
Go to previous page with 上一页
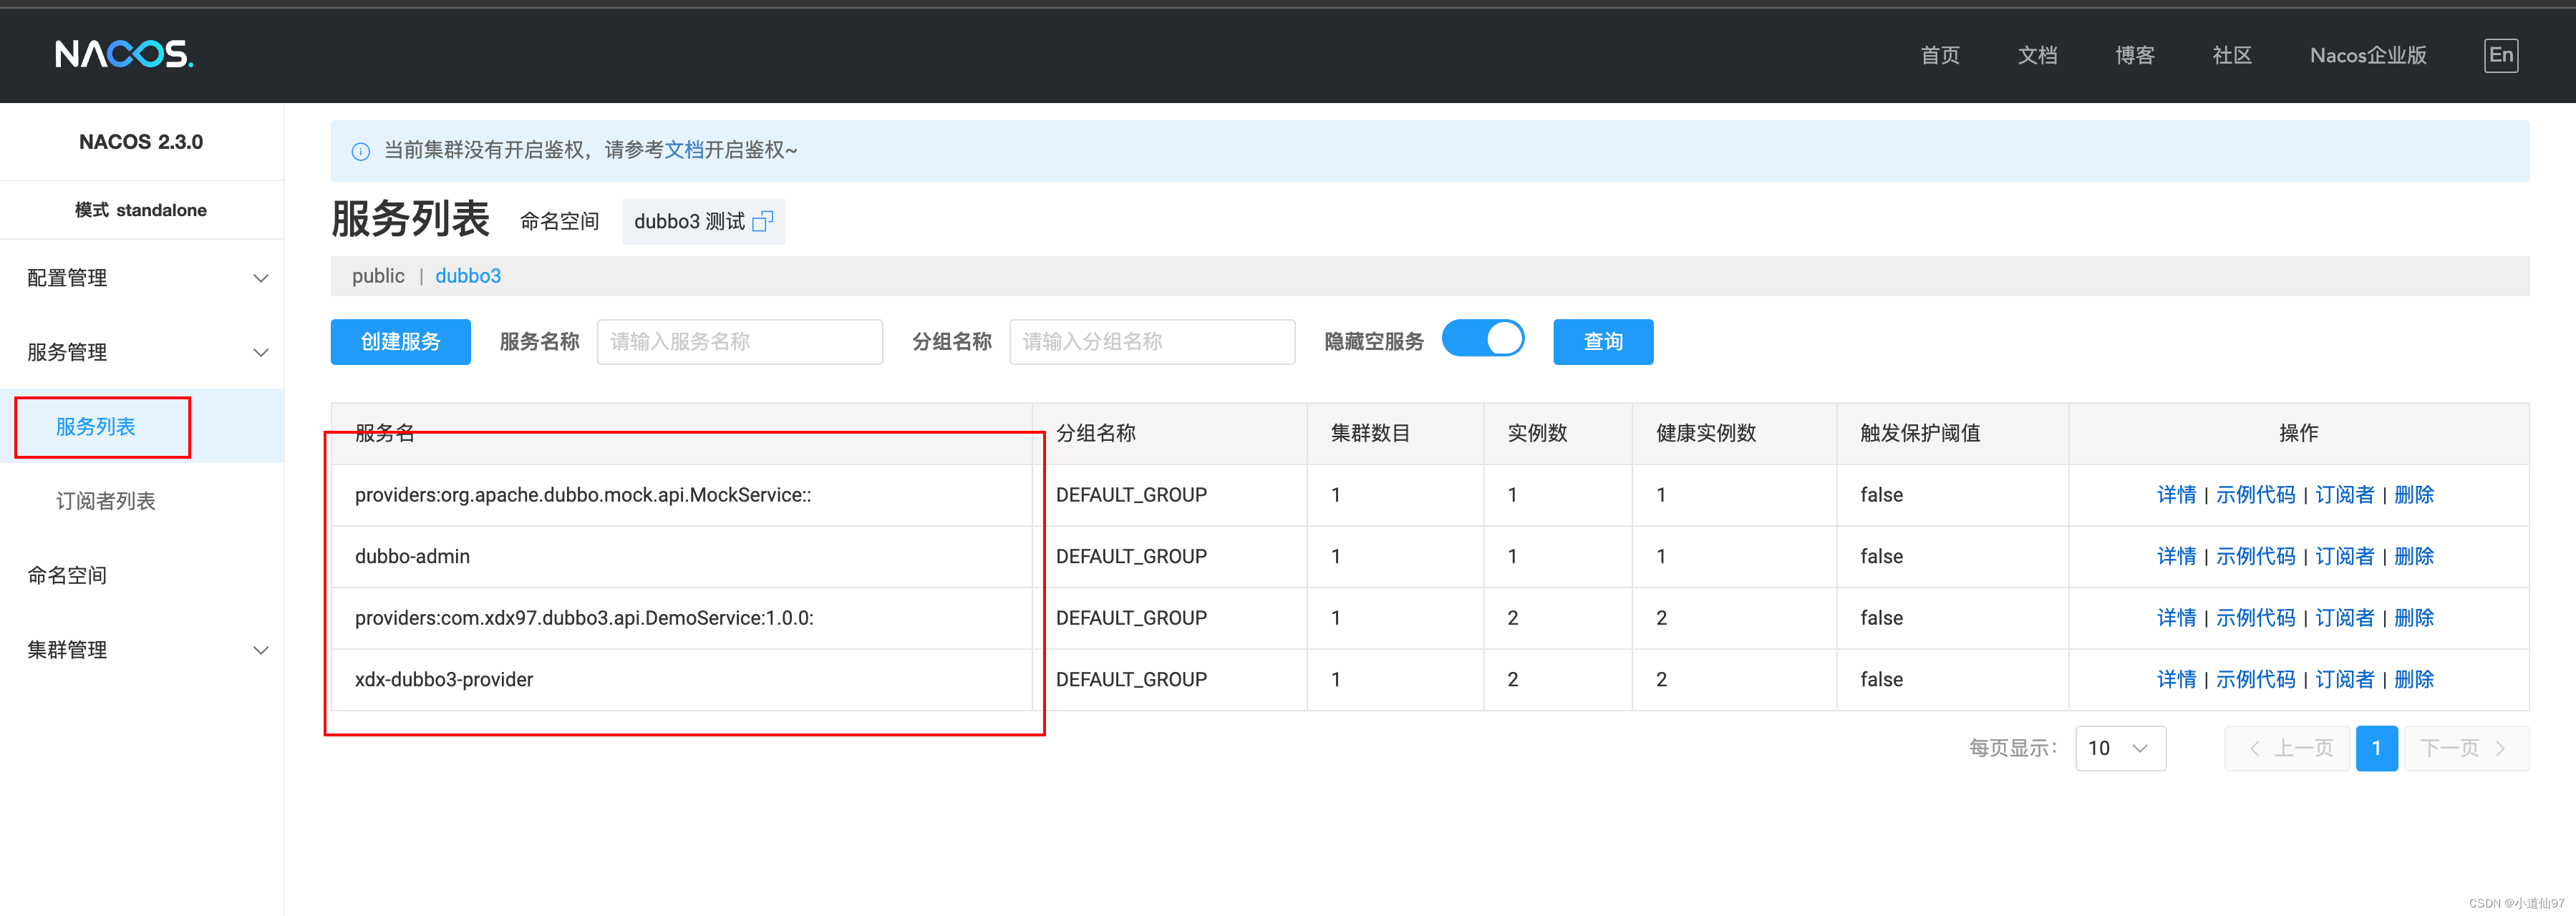coord(2288,748)
